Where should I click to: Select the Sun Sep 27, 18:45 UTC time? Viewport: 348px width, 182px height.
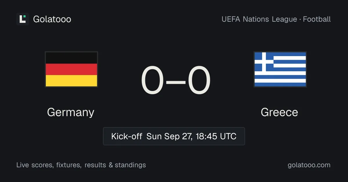191,136
